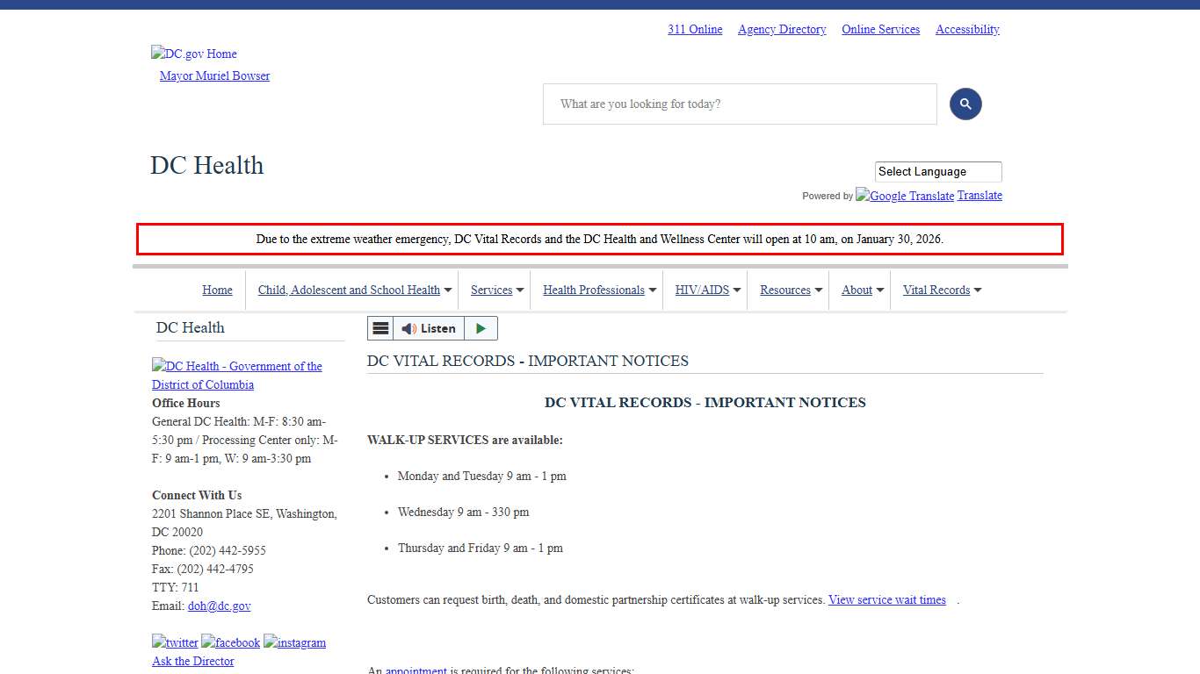This screenshot has width=1200, height=674.
Task: Open the Select Language dropdown
Action: (937, 171)
